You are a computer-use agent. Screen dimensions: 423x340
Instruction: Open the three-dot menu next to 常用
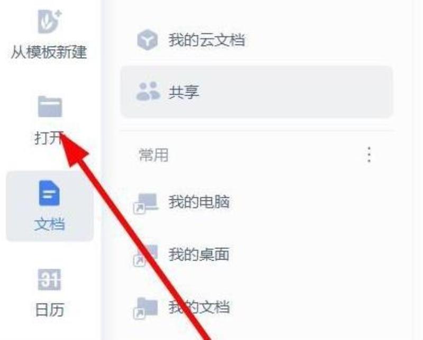point(369,155)
